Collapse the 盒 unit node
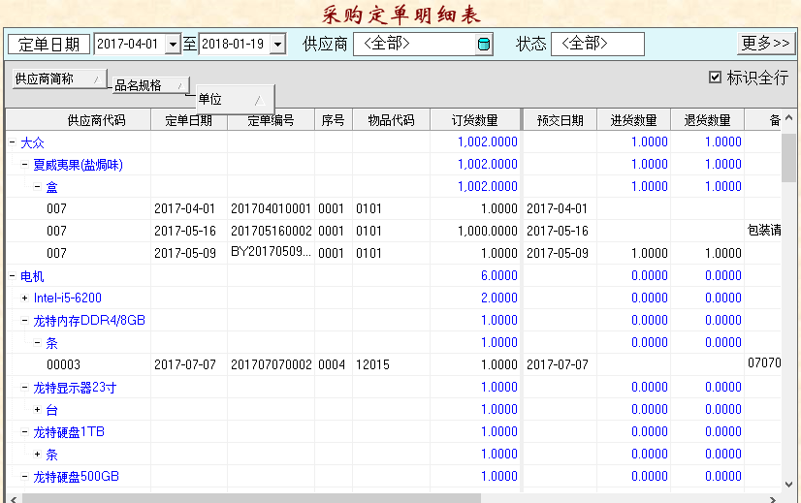 pos(37,187)
